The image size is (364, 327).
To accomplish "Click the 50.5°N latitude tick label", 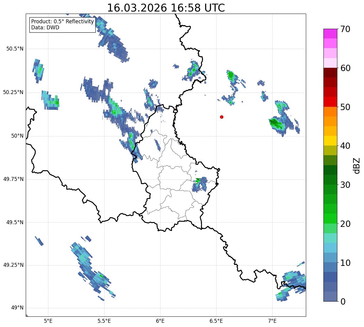I will 15,49.
